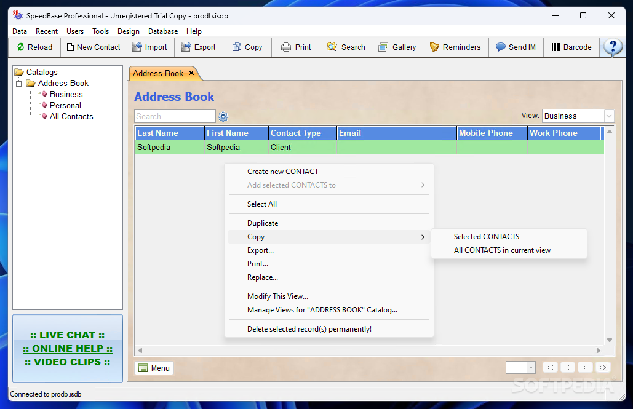The image size is (633, 409).
Task: Go to first page with << button
Action: [x=550, y=367]
